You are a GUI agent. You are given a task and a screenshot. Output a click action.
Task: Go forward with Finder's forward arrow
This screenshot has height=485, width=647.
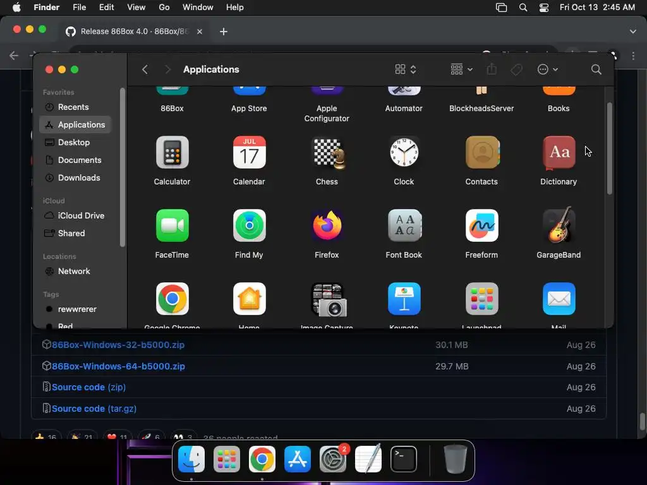tap(167, 69)
